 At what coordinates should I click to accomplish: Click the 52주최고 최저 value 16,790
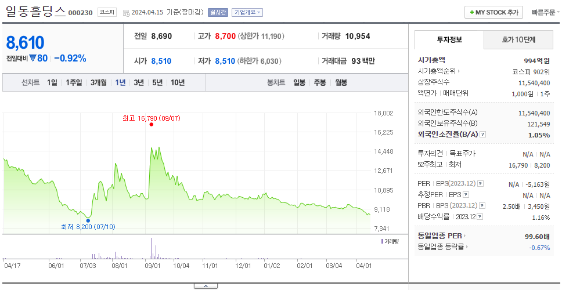pos(518,165)
